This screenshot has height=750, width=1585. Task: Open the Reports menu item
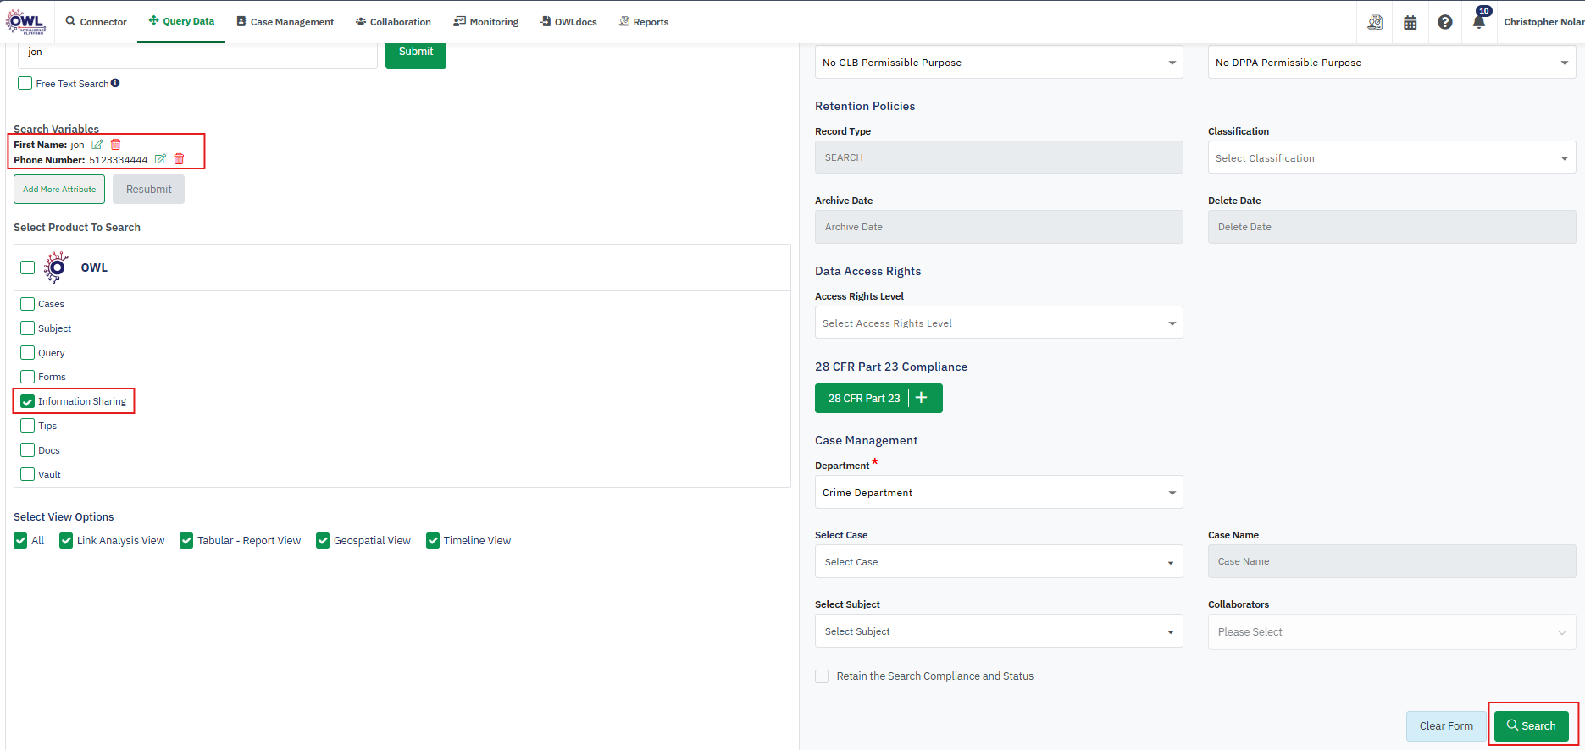click(x=643, y=22)
